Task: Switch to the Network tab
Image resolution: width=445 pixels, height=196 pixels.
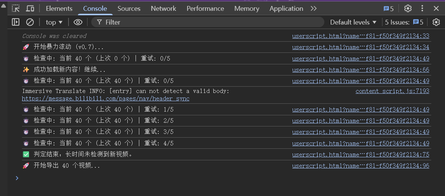Action: pos(163,9)
